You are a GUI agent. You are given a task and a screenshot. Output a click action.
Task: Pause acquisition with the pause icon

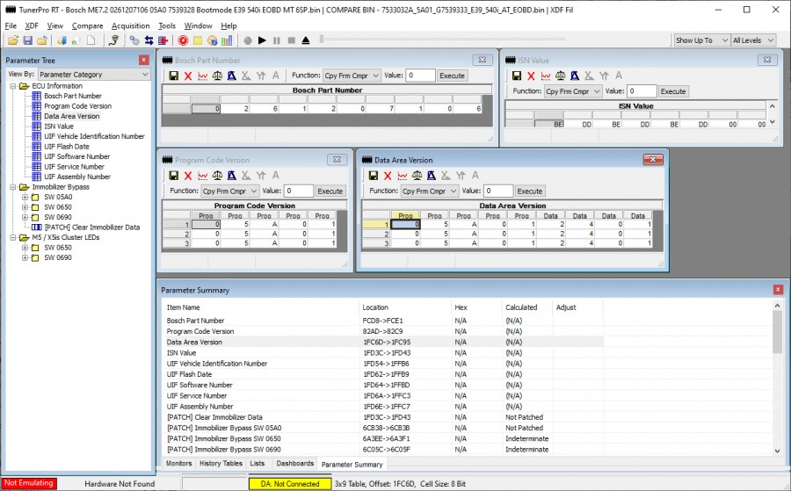[x=277, y=40]
